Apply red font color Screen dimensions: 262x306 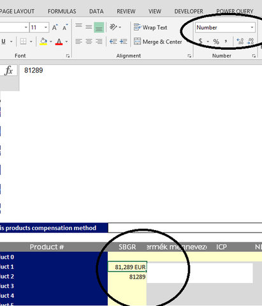coord(59,41)
